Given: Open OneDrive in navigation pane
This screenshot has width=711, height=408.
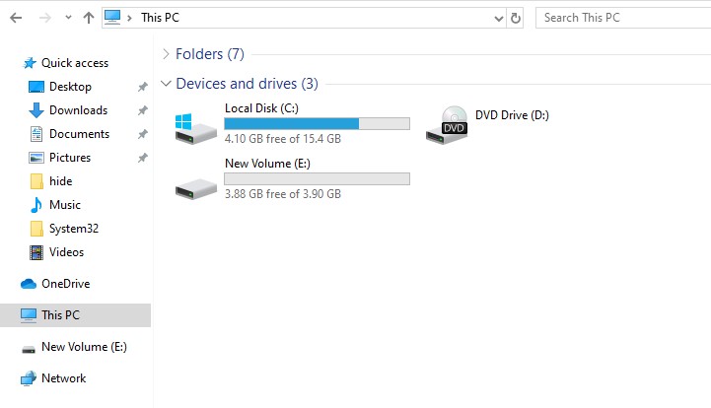Looking at the screenshot, I should tap(64, 284).
